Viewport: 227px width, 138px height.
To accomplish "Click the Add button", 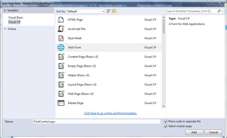I will pyautogui.click(x=194, y=132).
